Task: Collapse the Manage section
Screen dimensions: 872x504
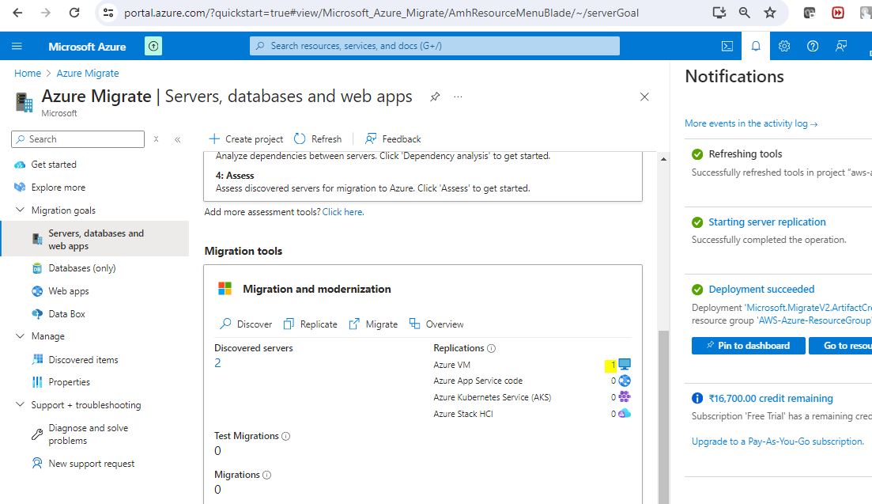Action: click(20, 336)
